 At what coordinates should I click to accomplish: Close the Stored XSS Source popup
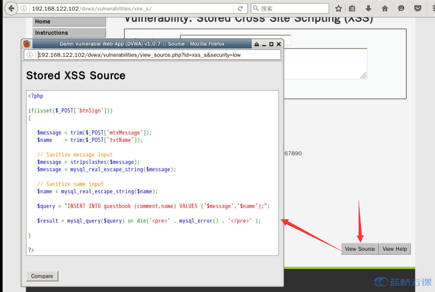point(279,44)
